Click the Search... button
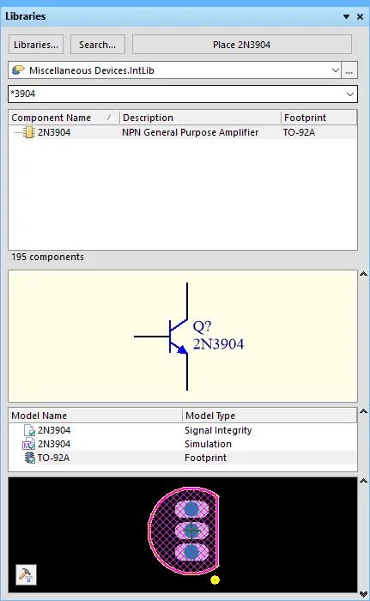Image resolution: width=370 pixels, height=601 pixels. point(97,45)
